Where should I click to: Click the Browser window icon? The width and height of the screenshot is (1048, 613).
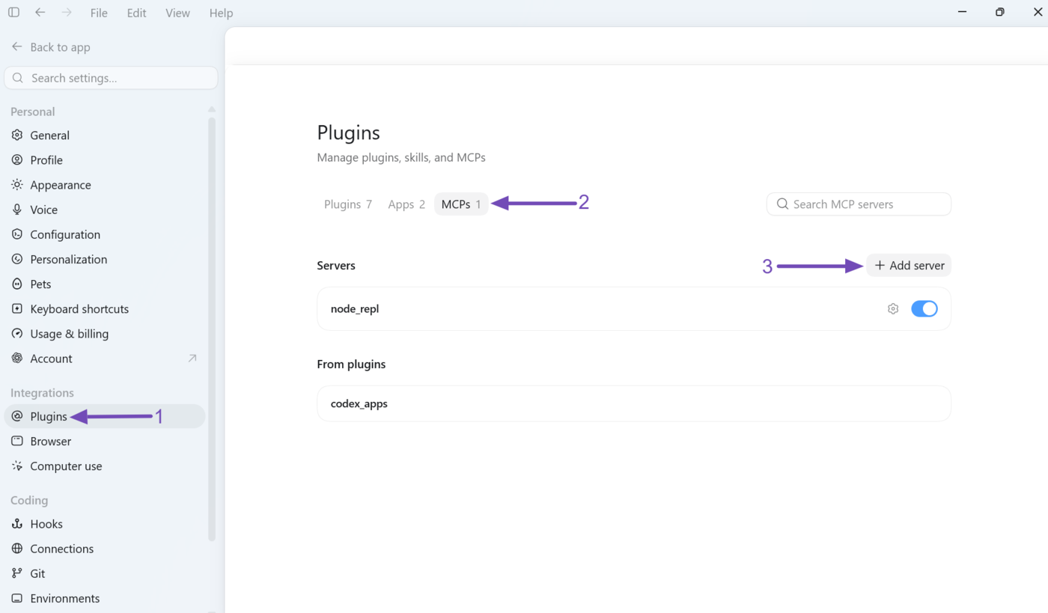[17, 441]
